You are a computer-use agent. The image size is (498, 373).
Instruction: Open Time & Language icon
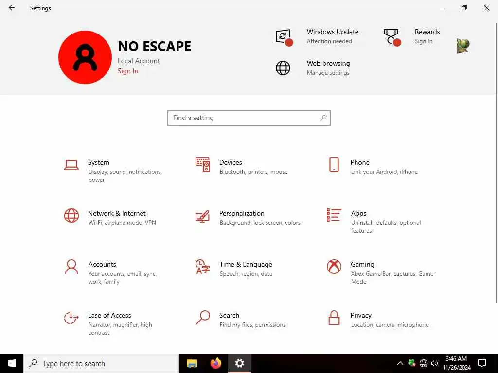(x=203, y=267)
